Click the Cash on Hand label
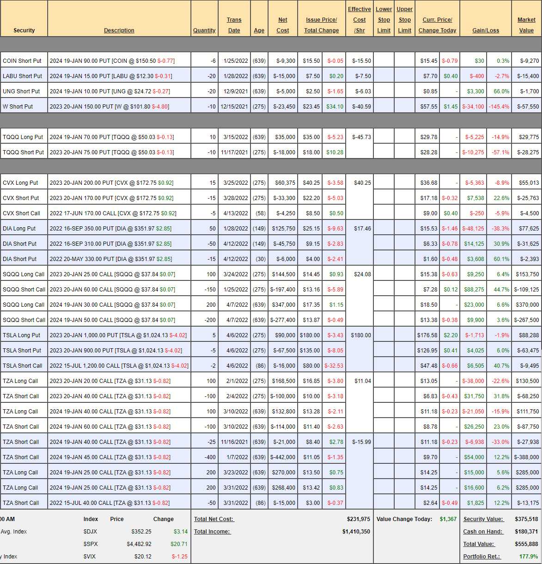542x564 pixels. coord(482,532)
